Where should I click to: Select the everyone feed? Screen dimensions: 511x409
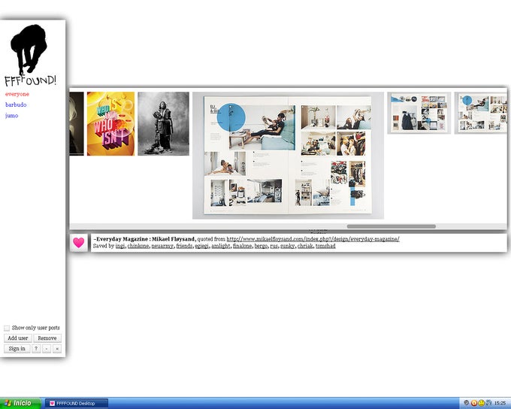17,94
